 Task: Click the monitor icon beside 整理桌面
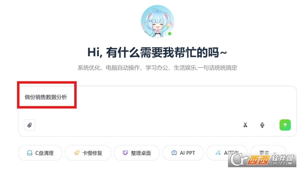pos(125,153)
